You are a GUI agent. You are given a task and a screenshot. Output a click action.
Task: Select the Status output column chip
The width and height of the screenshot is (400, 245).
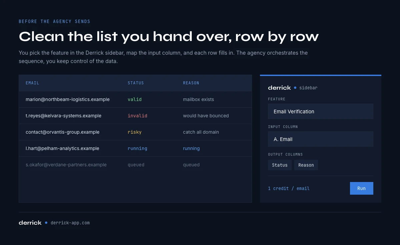[280, 165]
